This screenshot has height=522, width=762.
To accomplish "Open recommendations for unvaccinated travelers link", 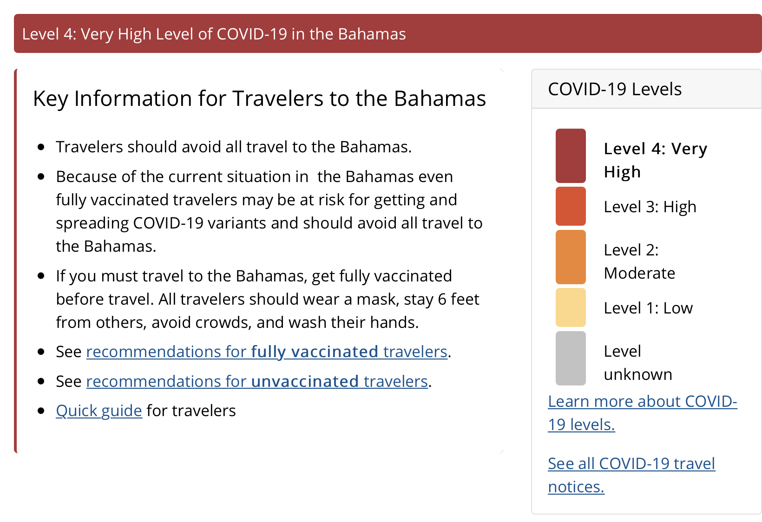I will [257, 381].
